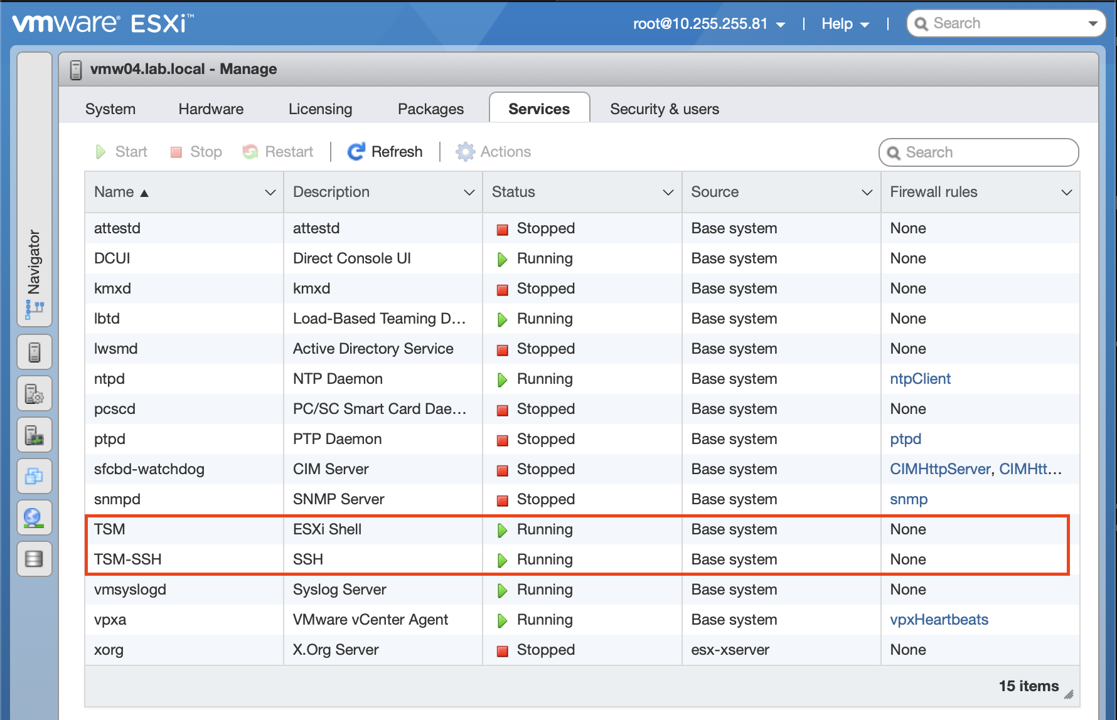This screenshot has height=720, width=1117.
Task: Open the CIMHttpServer firewall rule link
Action: 939,469
